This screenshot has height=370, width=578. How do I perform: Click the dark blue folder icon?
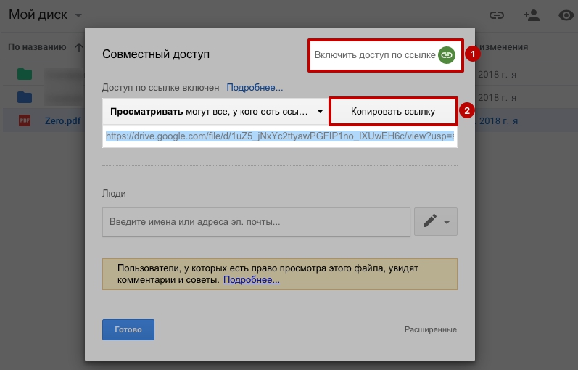click(x=25, y=97)
